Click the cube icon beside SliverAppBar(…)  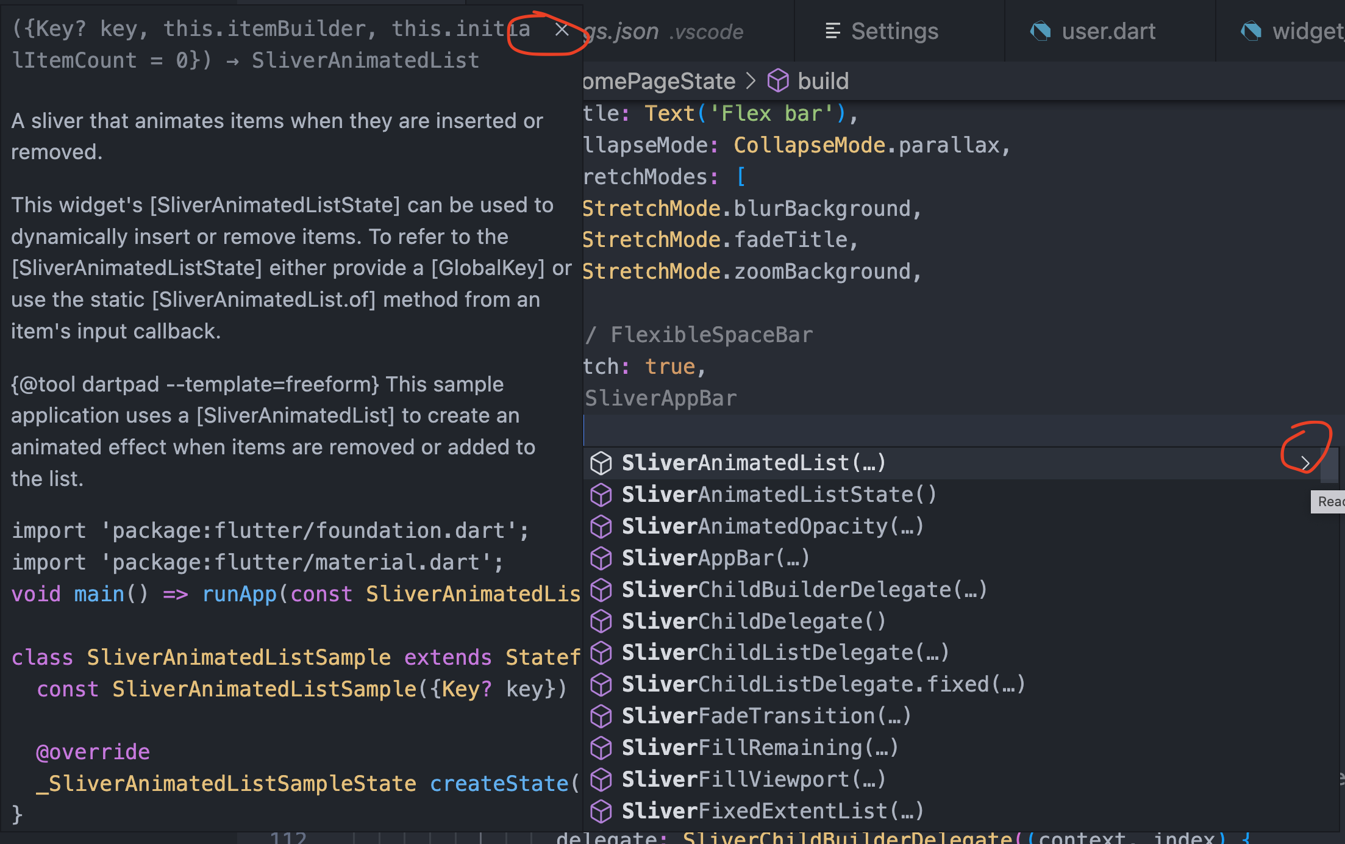pyautogui.click(x=601, y=559)
